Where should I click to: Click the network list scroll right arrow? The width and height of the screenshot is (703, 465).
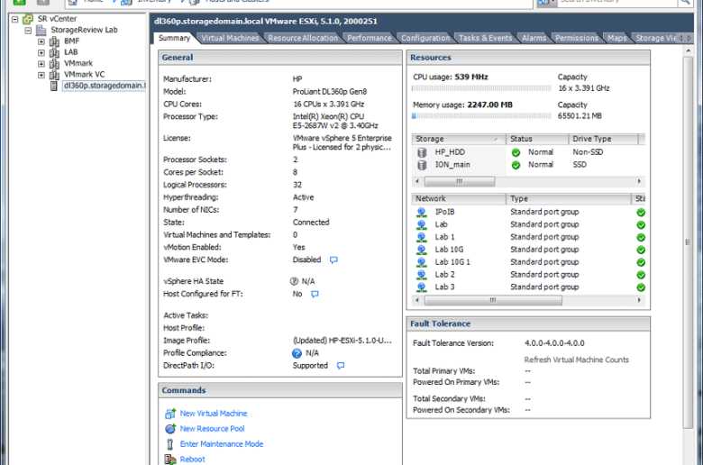(x=639, y=300)
